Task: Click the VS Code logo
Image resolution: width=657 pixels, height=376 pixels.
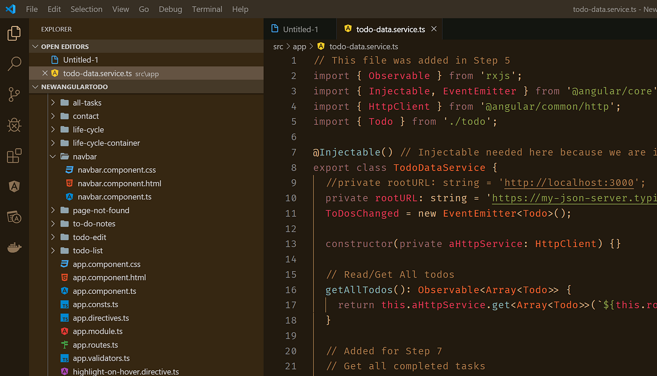Action: [10, 9]
